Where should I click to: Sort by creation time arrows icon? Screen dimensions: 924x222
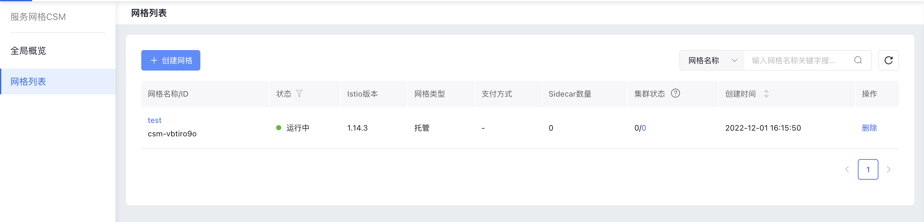[x=766, y=94]
